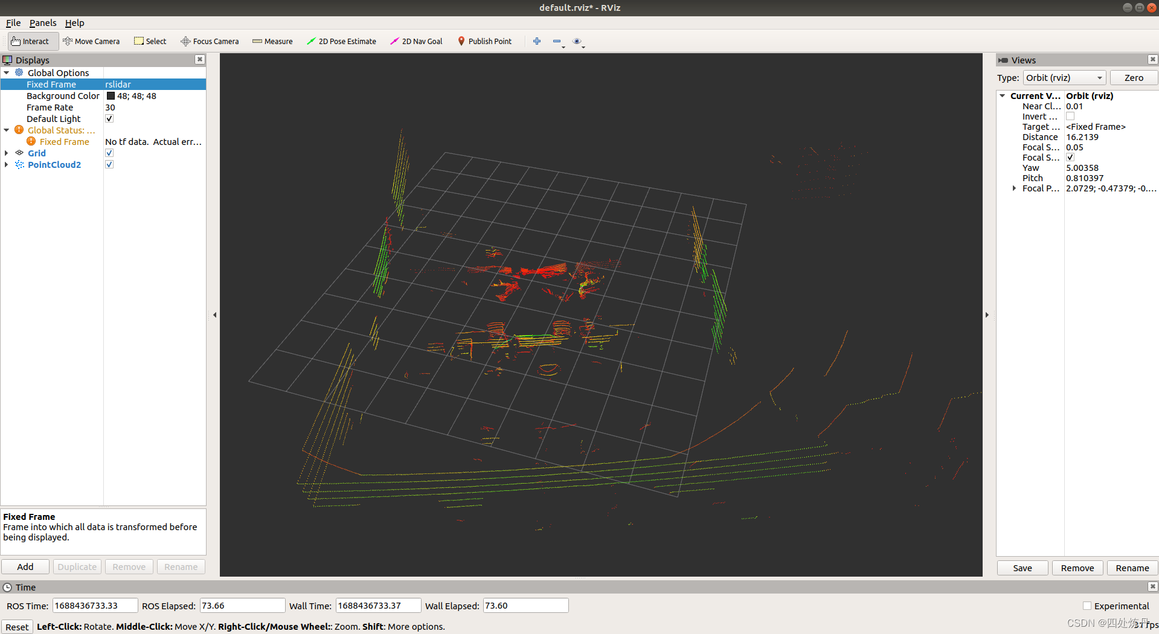
Task: Collapse the Current View node
Action: pos(1002,95)
